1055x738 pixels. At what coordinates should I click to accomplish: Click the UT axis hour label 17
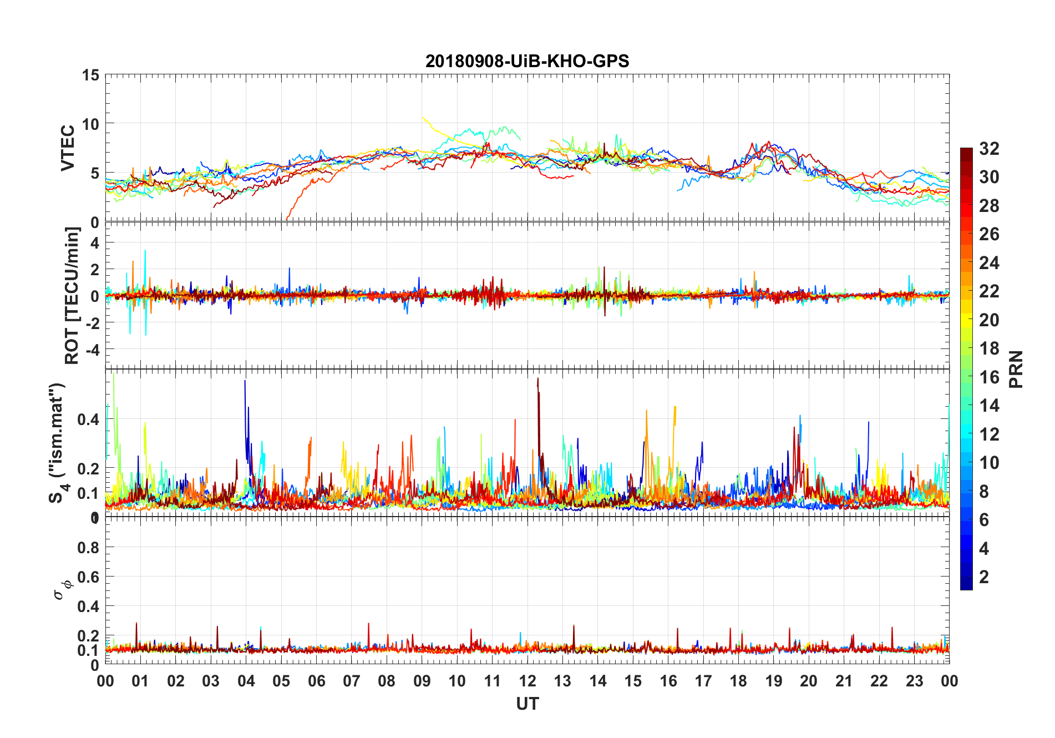coord(703,681)
